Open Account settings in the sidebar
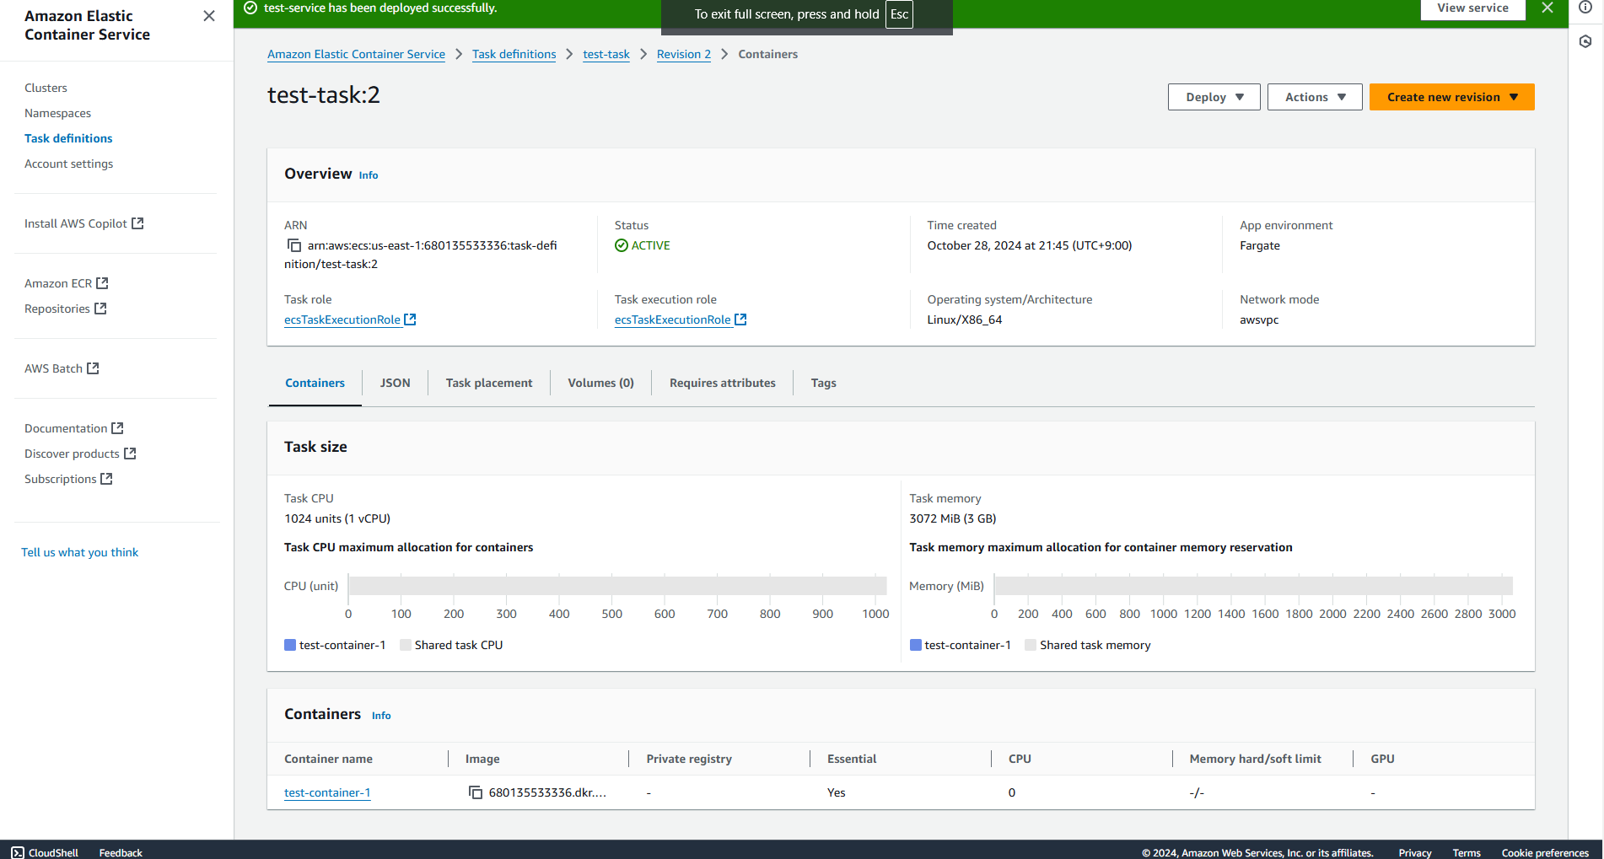 (68, 164)
